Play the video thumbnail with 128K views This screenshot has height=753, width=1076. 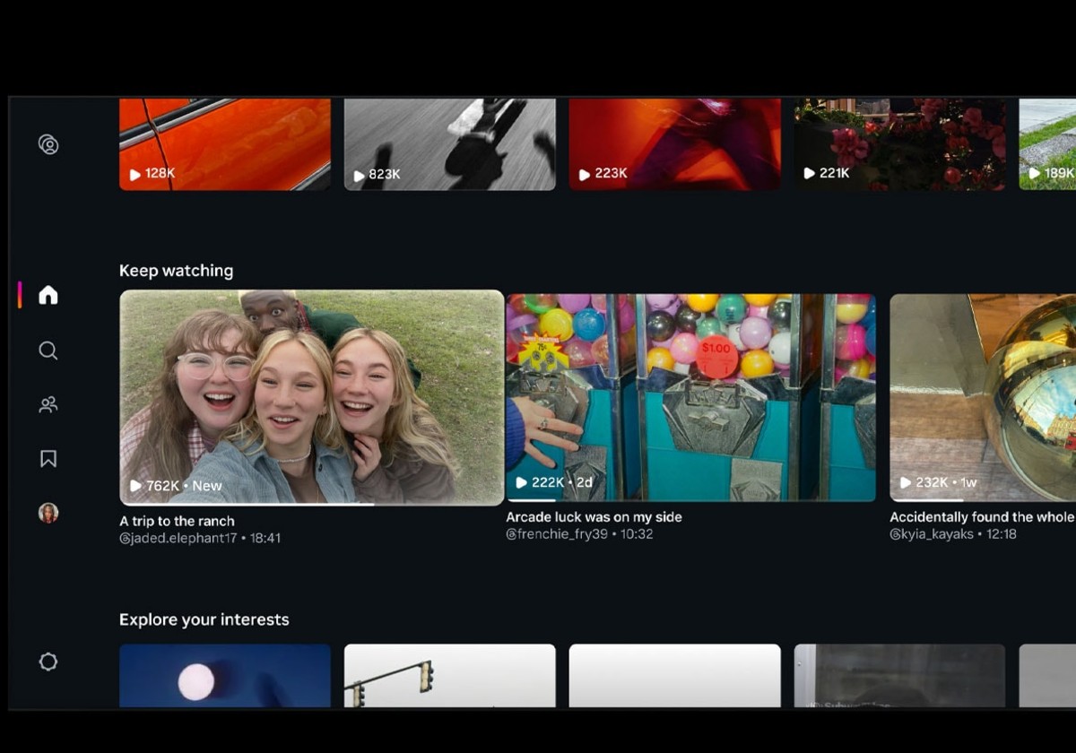click(x=225, y=144)
